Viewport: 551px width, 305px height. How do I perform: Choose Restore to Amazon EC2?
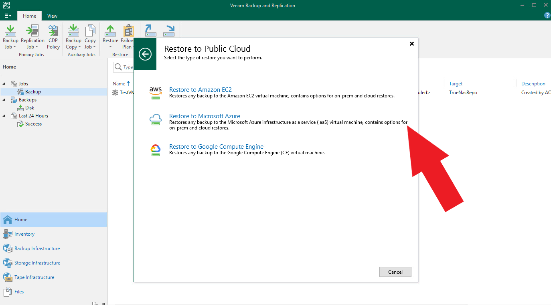[x=201, y=90]
